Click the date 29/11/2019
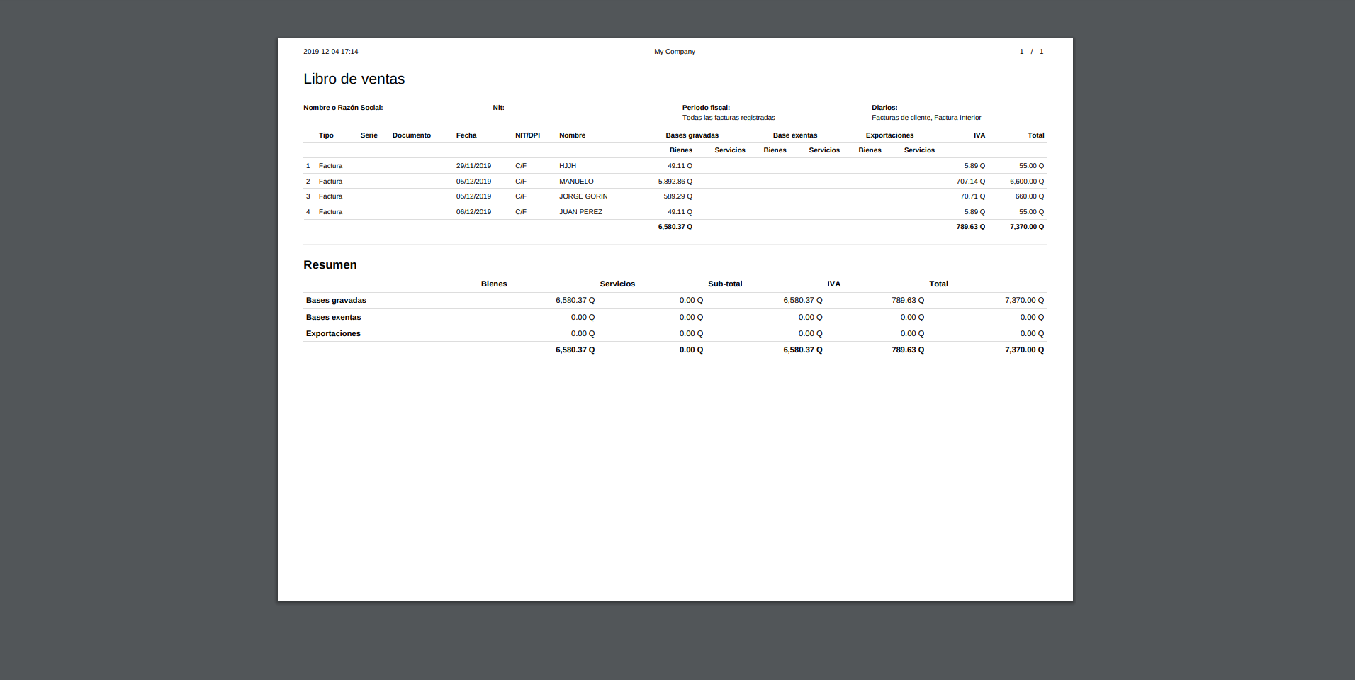The height and width of the screenshot is (680, 1355). pos(473,166)
